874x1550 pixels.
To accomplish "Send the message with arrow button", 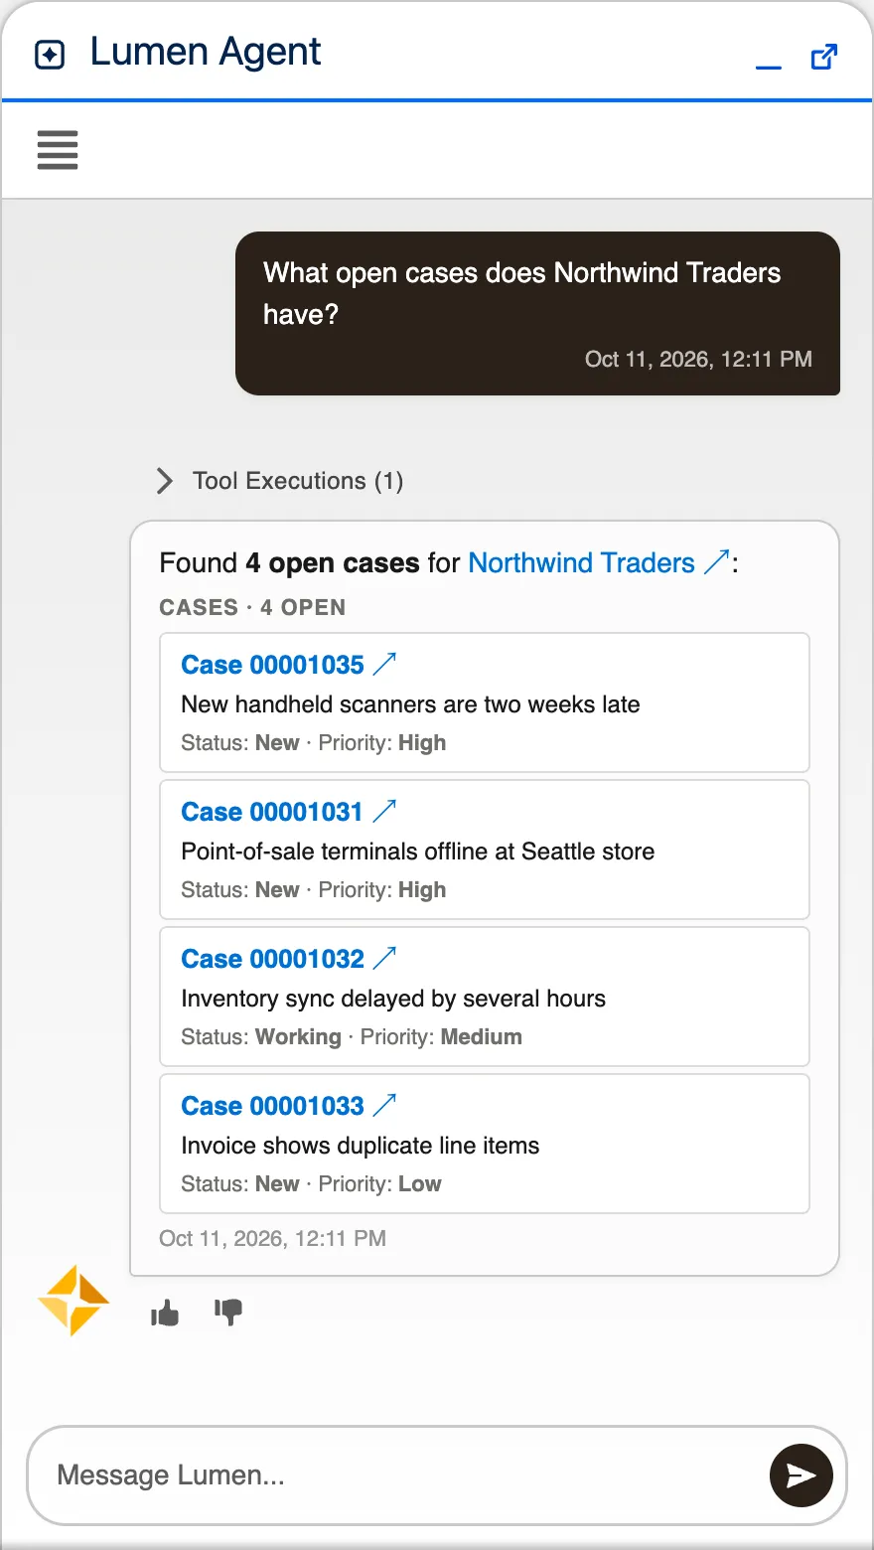I will (801, 1475).
